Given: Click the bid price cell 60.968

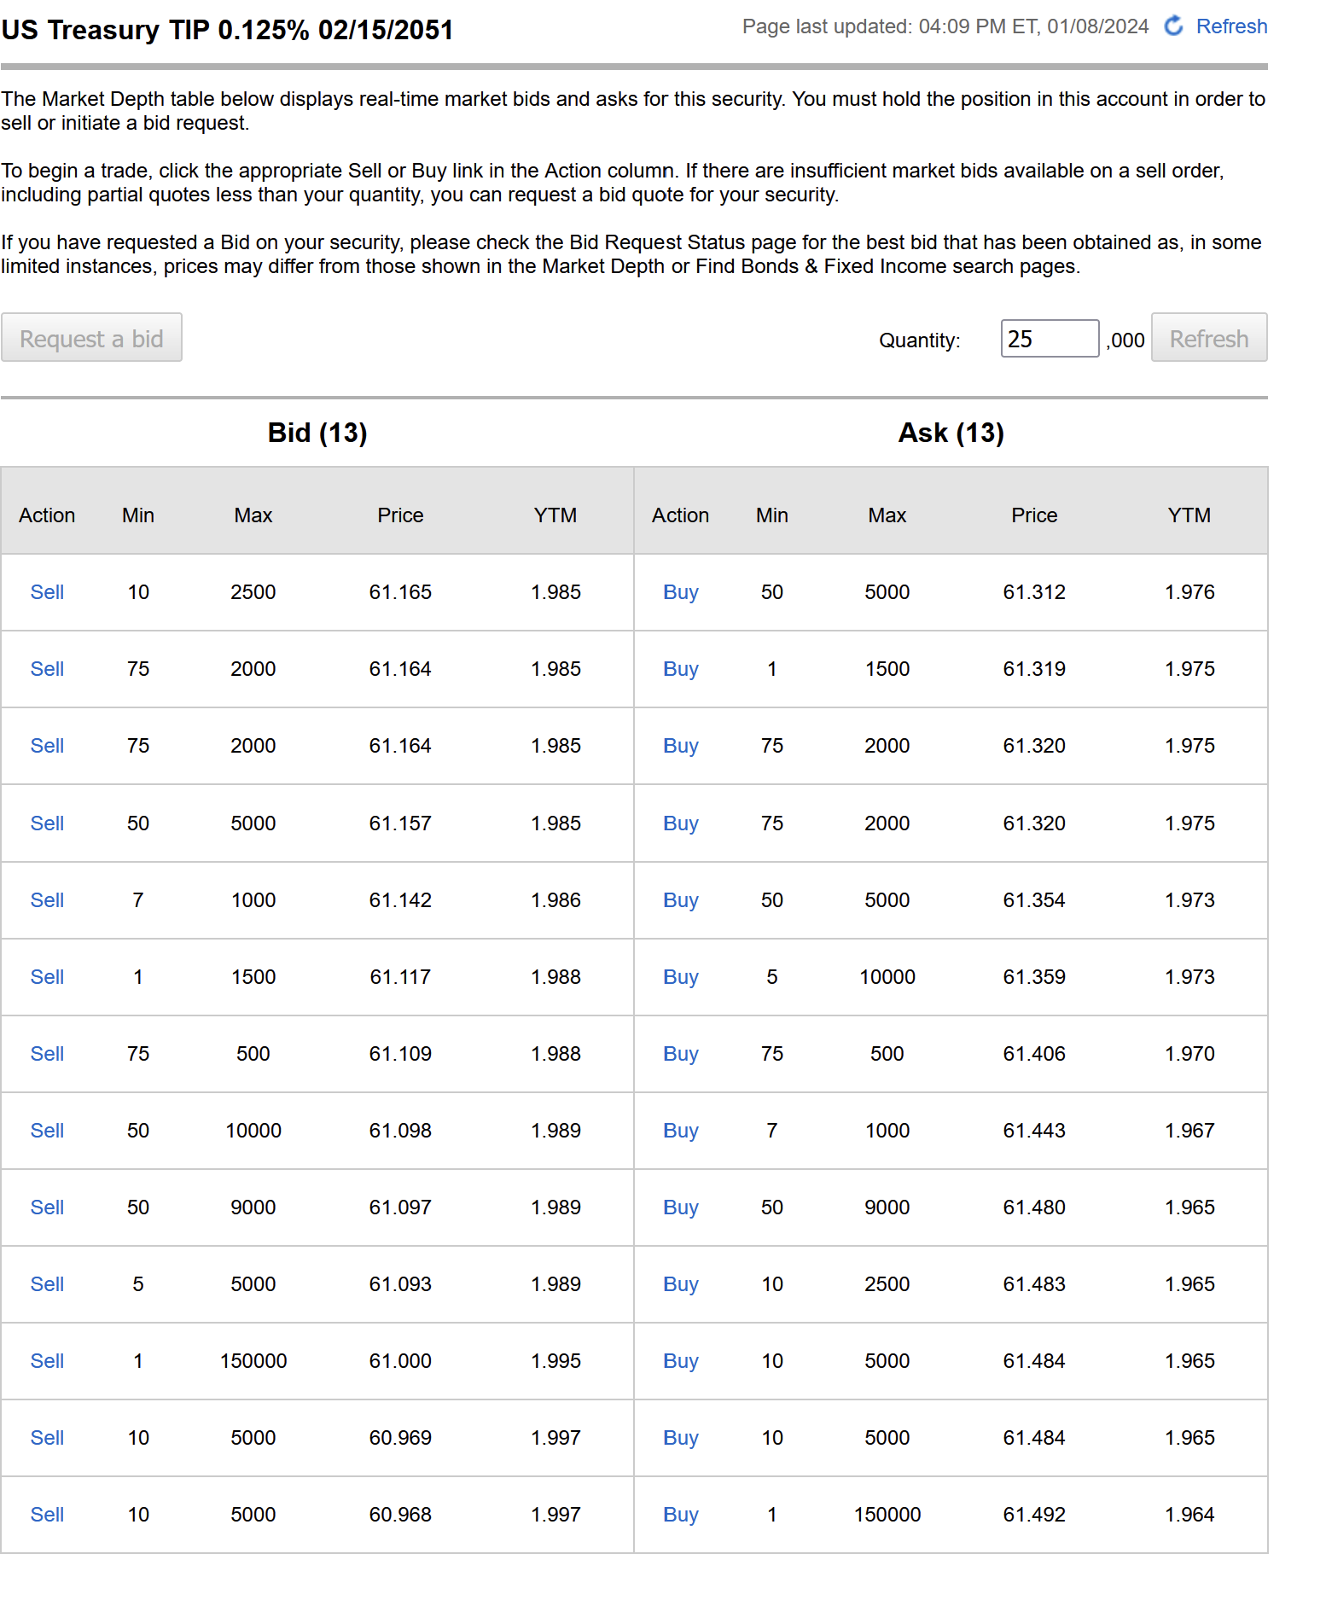Looking at the screenshot, I should click(400, 1515).
